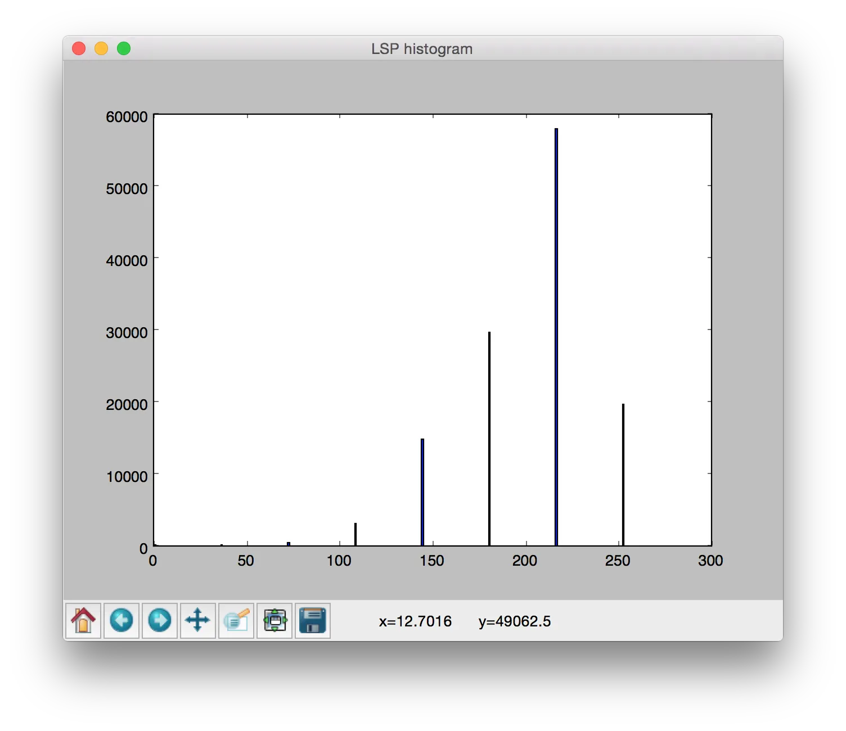This screenshot has width=846, height=731.
Task: Save the figure with floppy icon
Action: point(313,621)
